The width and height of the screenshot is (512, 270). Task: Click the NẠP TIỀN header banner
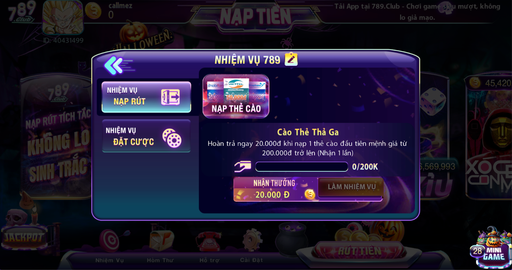point(255,16)
